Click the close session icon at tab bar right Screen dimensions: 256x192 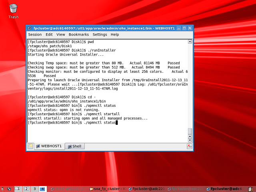tap(189, 146)
